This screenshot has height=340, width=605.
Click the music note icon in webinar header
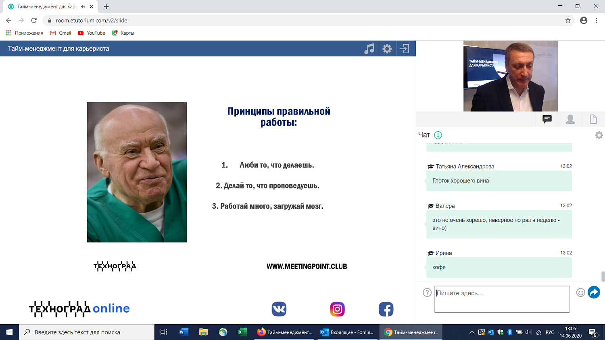[369, 48]
